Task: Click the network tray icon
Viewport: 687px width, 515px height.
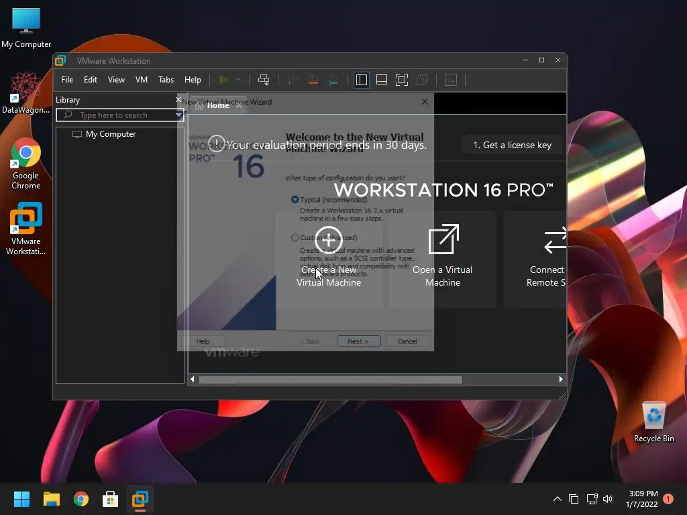Action: click(592, 499)
